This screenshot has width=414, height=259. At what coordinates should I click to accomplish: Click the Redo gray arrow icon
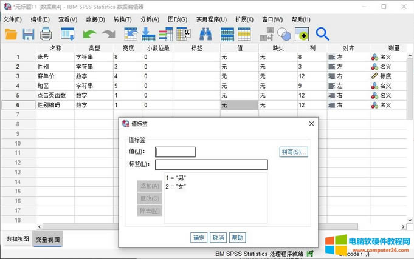109,35
